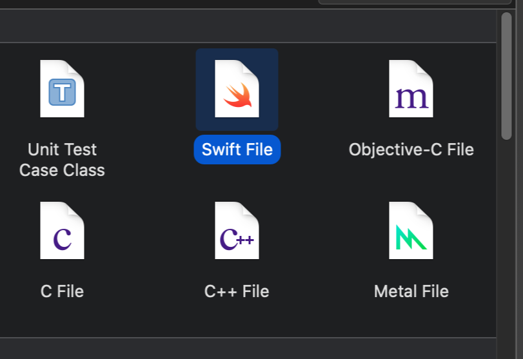Screen dimensions: 523x359
Task: Select the Unit Test Case Class template icon
Action: click(x=62, y=89)
